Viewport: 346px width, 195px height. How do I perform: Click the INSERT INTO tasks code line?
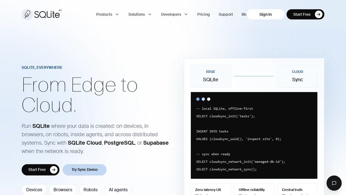click(212, 131)
